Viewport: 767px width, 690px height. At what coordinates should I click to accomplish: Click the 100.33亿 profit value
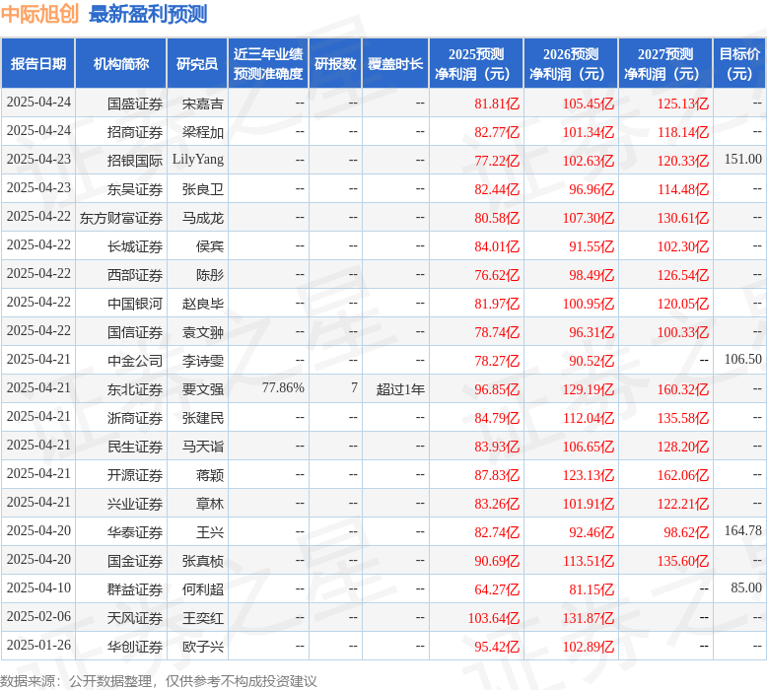[x=683, y=332]
